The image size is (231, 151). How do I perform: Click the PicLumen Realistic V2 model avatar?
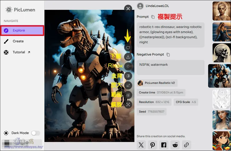tap(140, 83)
